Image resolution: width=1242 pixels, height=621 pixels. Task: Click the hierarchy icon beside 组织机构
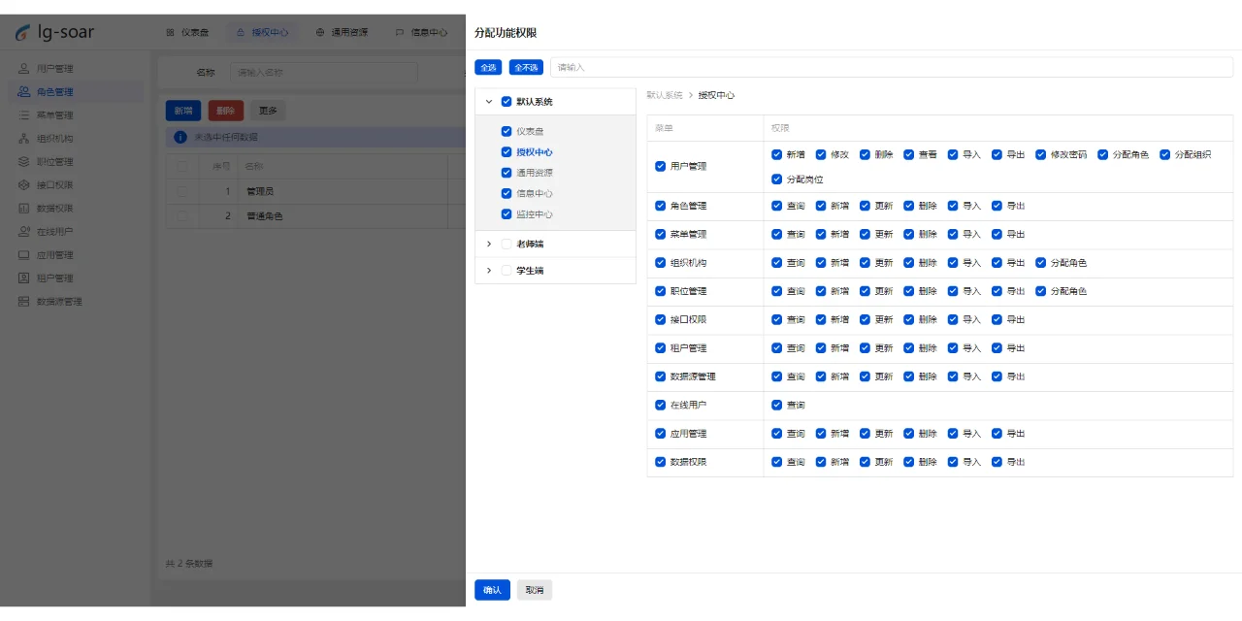pyautogui.click(x=24, y=139)
